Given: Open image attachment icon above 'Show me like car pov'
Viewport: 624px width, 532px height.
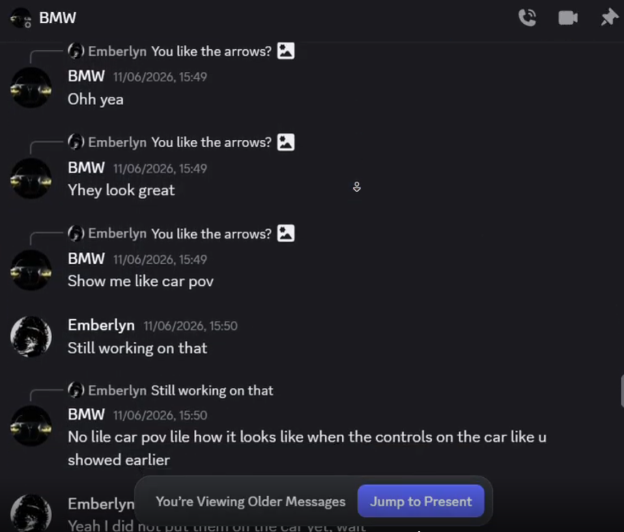Looking at the screenshot, I should pos(286,233).
